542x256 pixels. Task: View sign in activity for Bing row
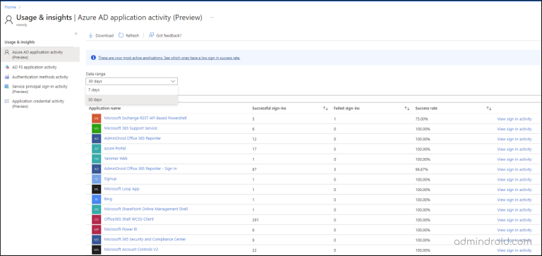coord(514,200)
